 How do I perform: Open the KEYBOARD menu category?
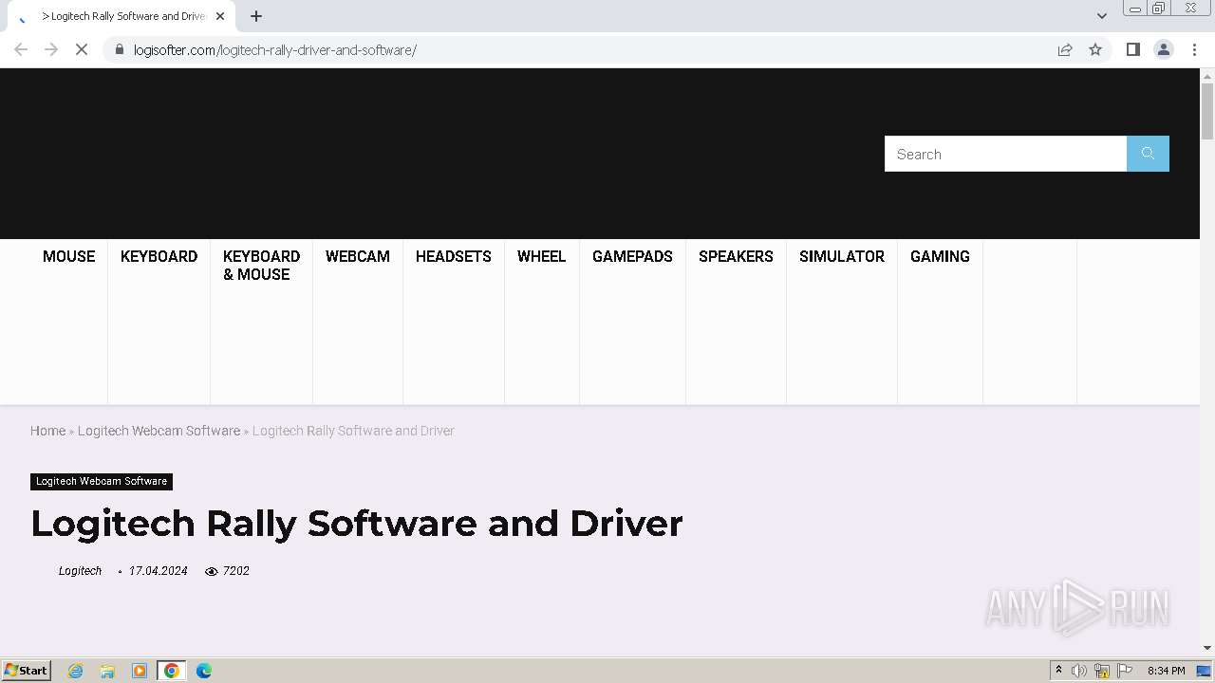click(x=159, y=256)
